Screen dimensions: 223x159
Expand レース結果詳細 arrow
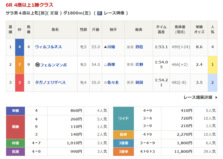coord(216,97)
